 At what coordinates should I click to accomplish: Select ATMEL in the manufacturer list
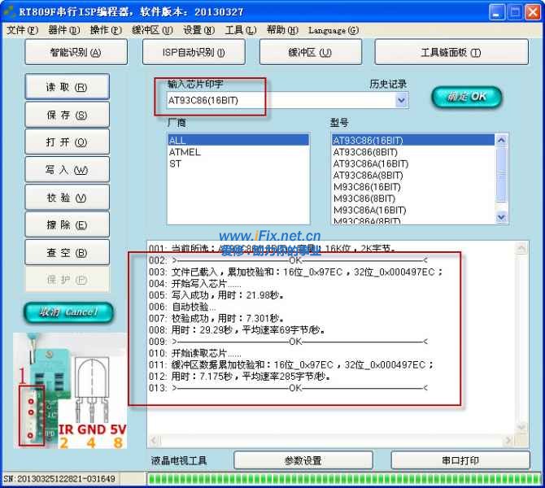pyautogui.click(x=185, y=152)
